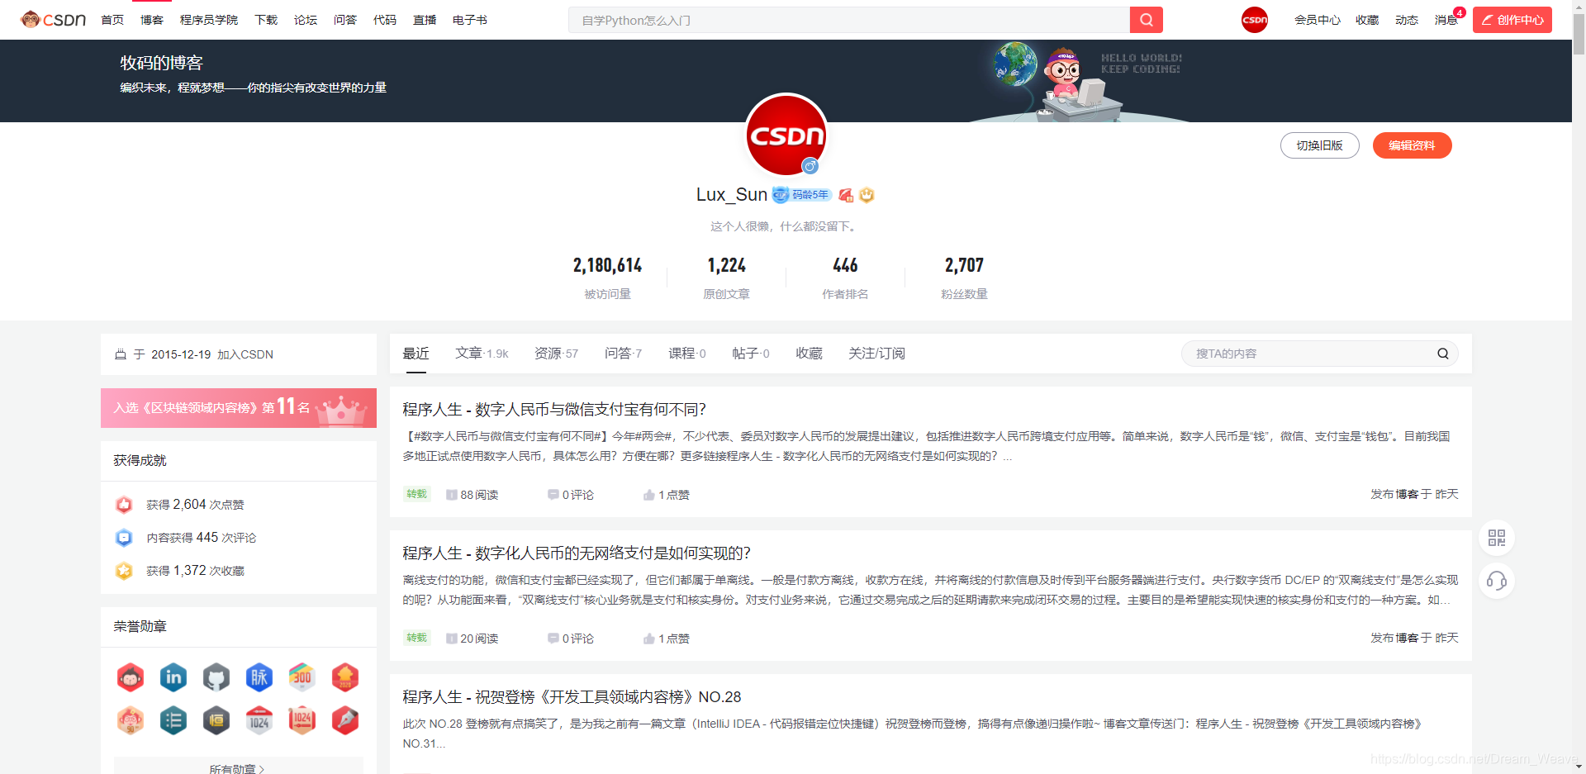Click the male gender badge on the avatar
The width and height of the screenshot is (1586, 774).
coord(810,166)
